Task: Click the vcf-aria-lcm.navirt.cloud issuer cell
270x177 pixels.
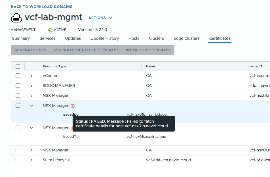Action: tap(168, 160)
